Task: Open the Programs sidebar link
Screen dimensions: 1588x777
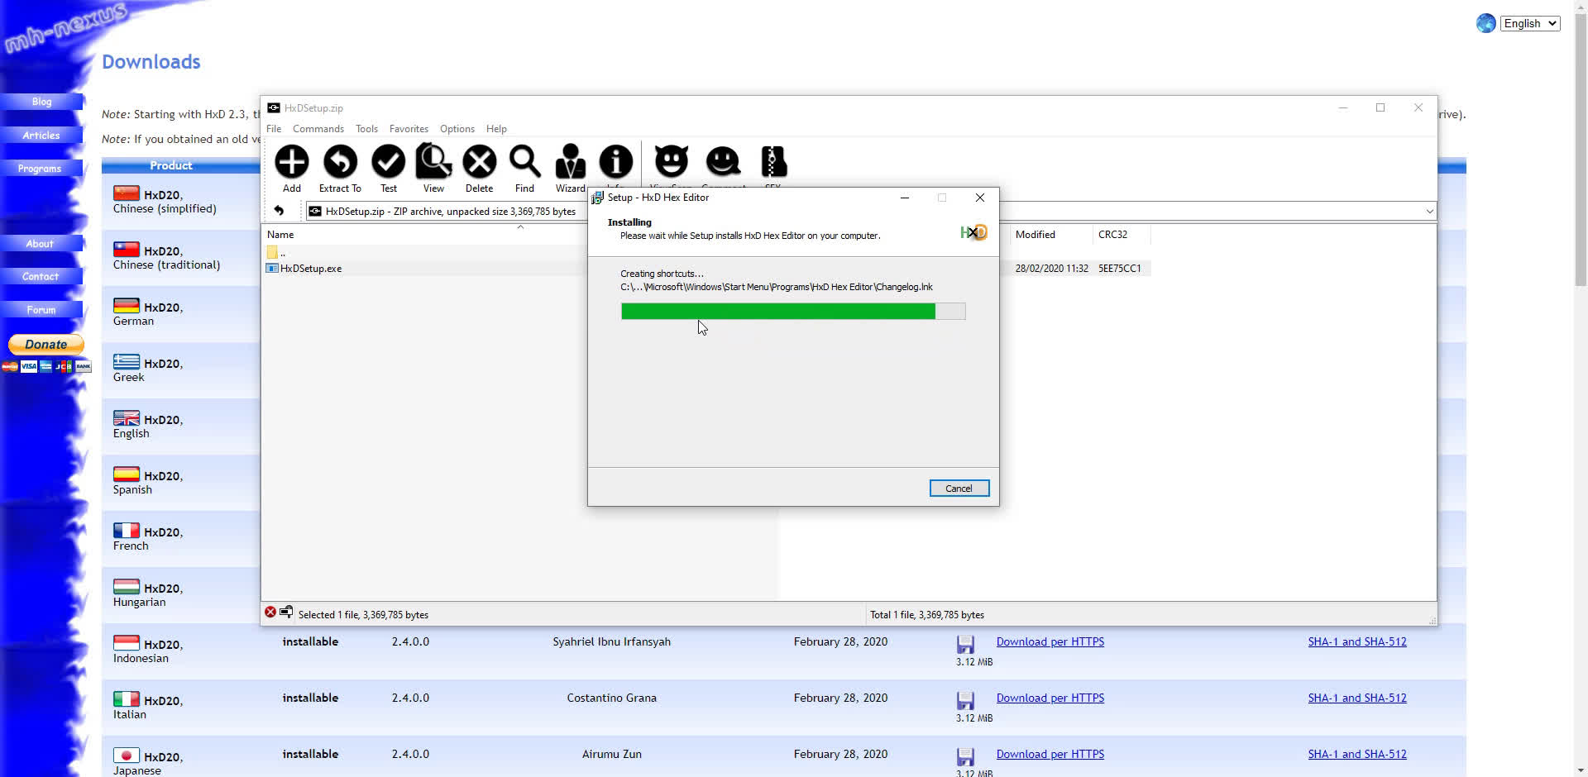Action: [41, 169]
